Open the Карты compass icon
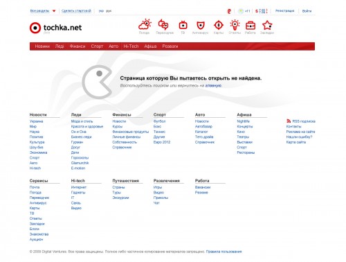 tap(219, 25)
